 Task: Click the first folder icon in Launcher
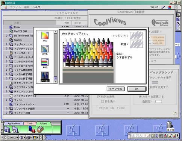(8, 129)
